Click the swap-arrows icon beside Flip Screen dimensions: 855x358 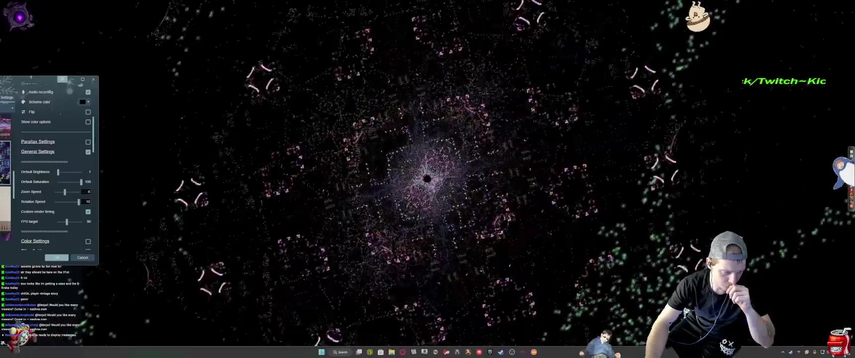pyautogui.click(x=23, y=112)
